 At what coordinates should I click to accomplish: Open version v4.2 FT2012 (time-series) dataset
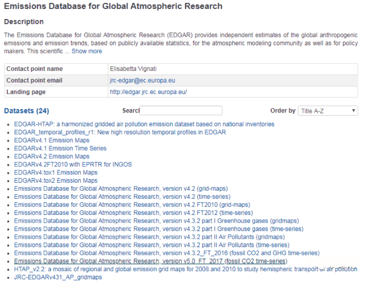coord(134,213)
